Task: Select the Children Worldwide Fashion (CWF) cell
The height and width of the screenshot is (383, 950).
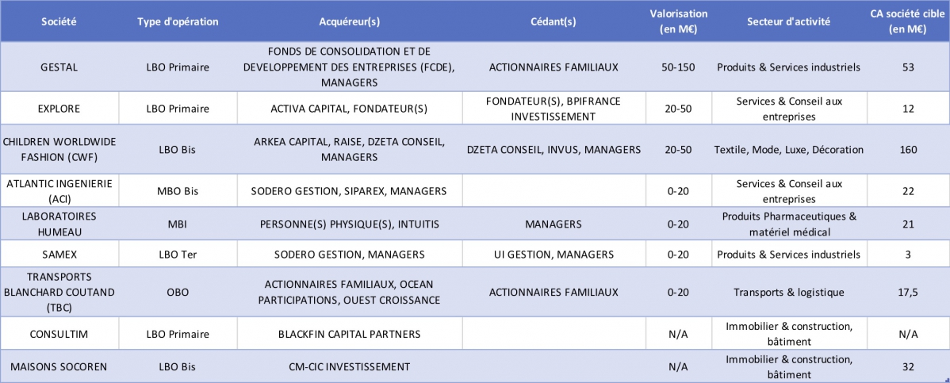Action: pos(59,148)
